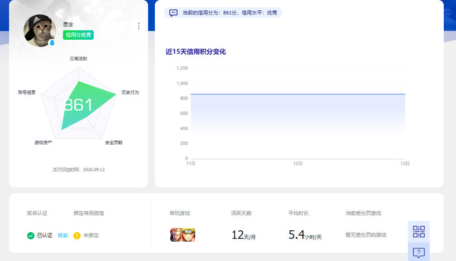Click the blue credit score line on chart
The width and height of the screenshot is (456, 261).
click(x=298, y=94)
